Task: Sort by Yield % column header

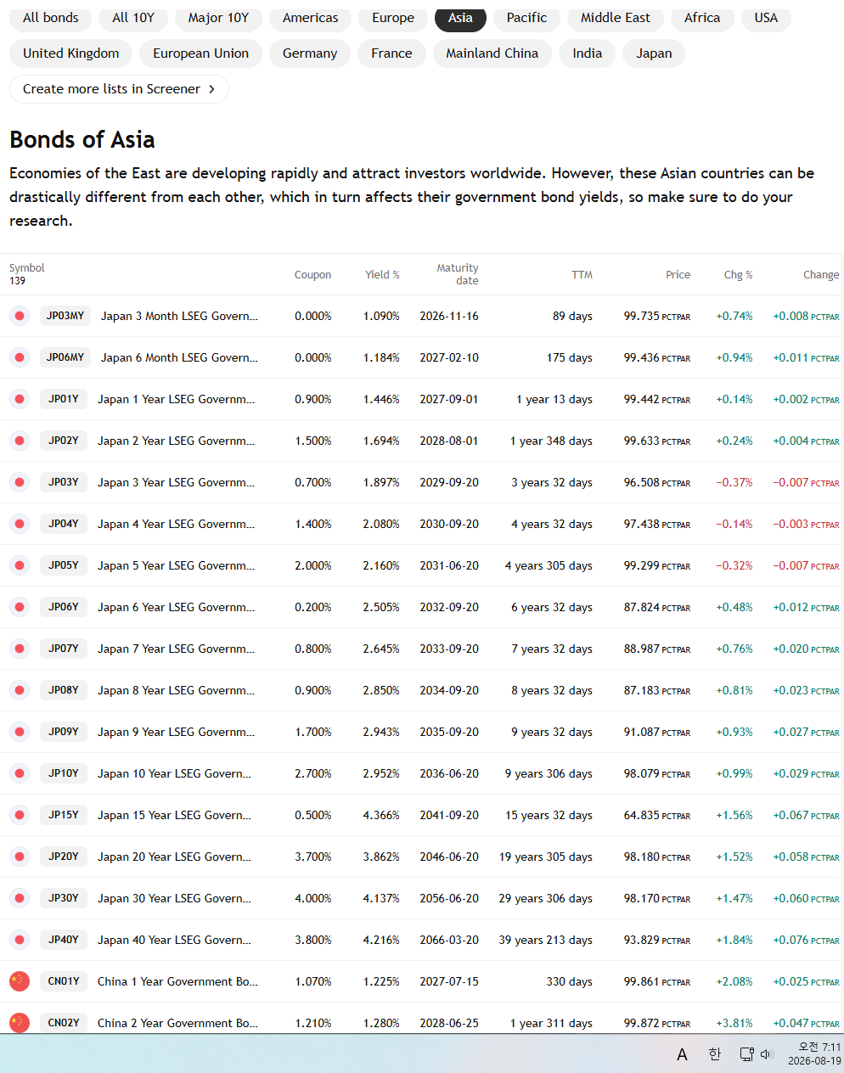Action: click(382, 275)
